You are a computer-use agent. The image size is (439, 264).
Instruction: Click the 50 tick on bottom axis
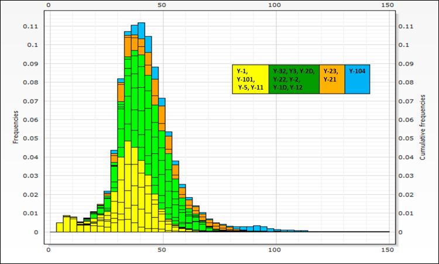pos(162,249)
